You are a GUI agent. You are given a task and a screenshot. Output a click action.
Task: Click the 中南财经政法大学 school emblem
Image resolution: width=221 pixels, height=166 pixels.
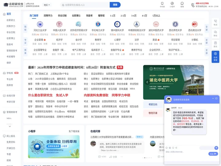pos(137,24)
